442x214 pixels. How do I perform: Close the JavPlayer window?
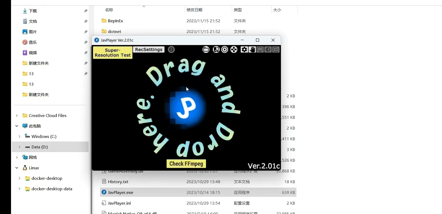[x=273, y=40]
